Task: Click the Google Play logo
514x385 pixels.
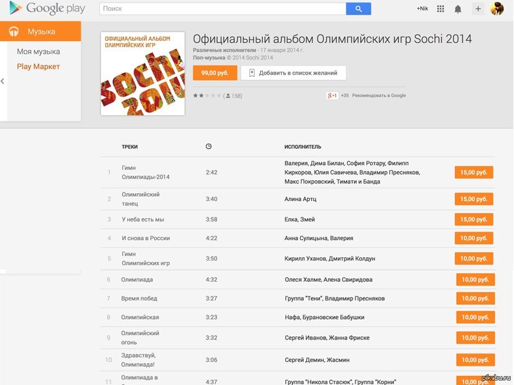Action: pyautogui.click(x=47, y=8)
